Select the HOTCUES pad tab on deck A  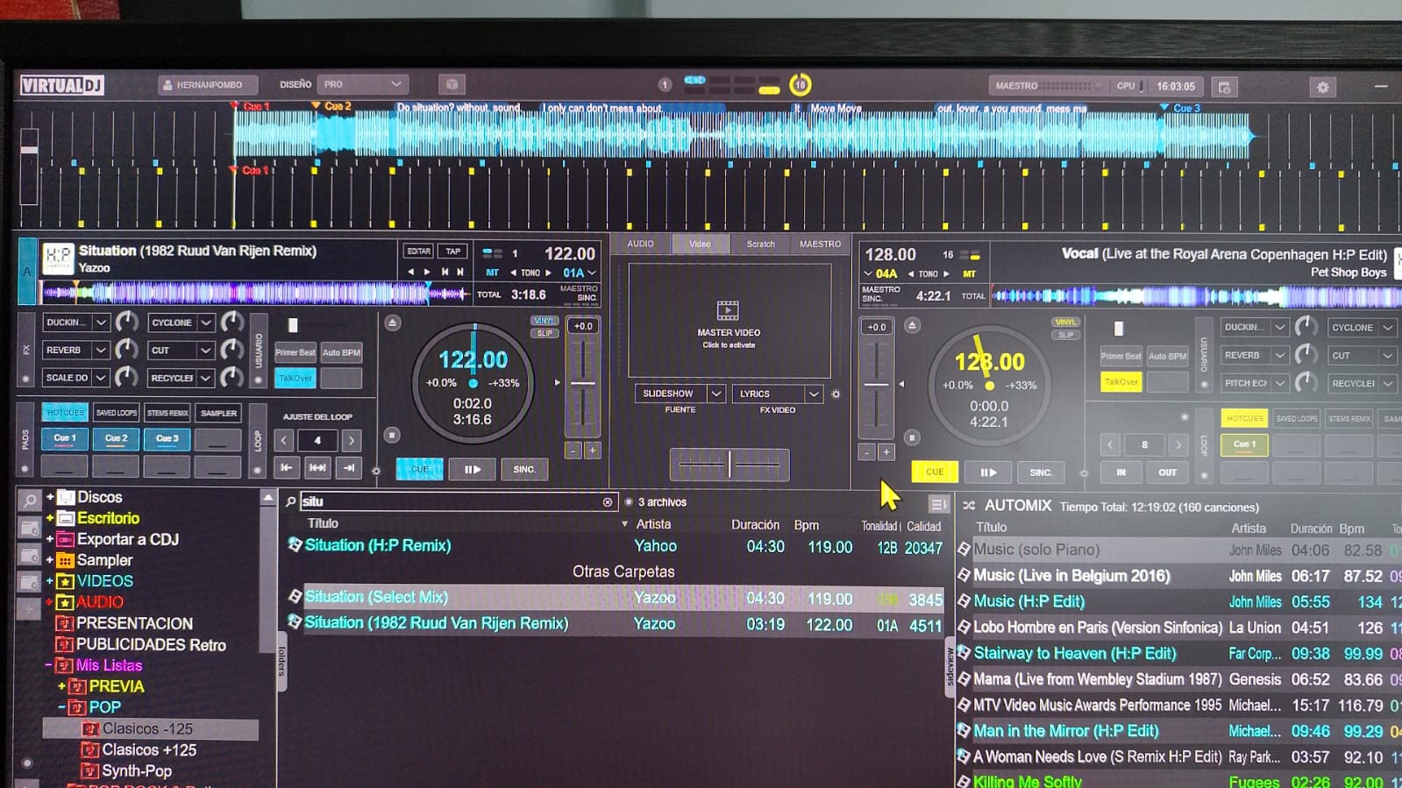coord(65,412)
